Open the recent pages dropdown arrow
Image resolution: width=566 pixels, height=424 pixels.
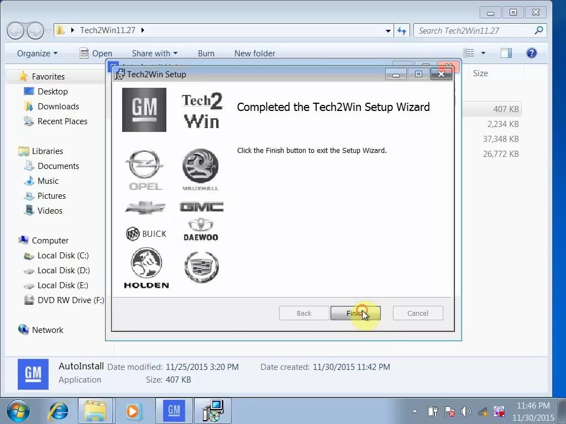(x=48, y=31)
